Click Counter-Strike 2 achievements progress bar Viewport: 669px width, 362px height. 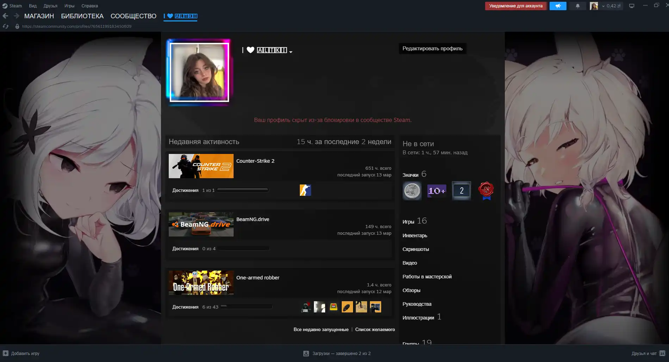point(243,190)
